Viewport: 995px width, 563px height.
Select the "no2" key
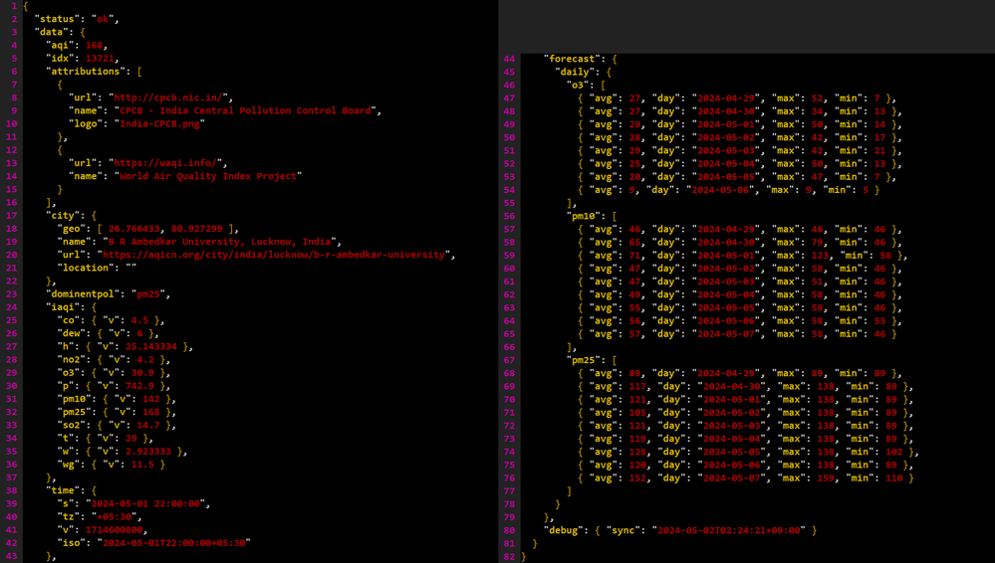coord(71,359)
